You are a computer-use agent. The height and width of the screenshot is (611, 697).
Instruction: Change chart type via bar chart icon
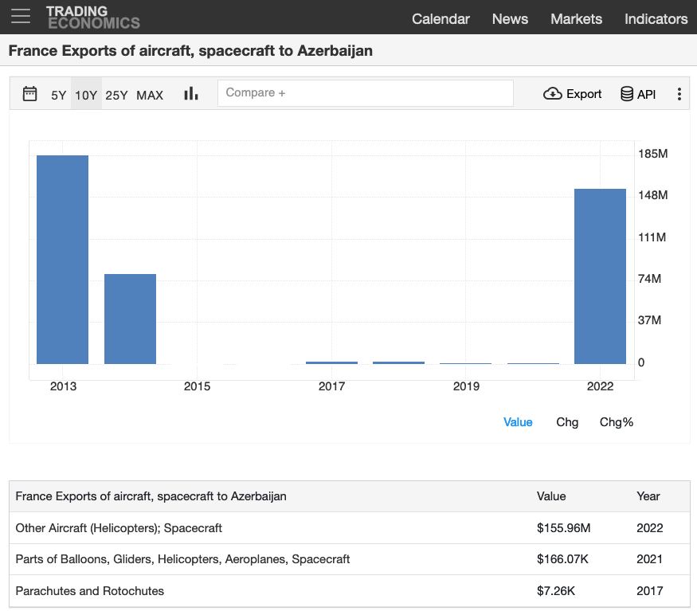pyautogui.click(x=190, y=94)
